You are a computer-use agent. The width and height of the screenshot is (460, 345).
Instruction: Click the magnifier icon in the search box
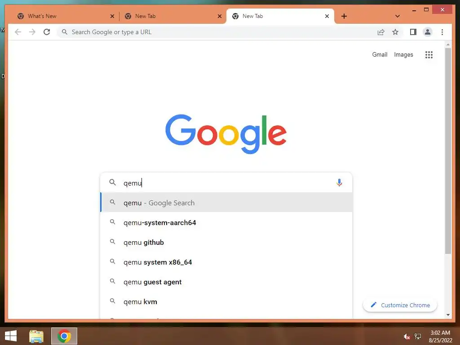[x=113, y=182]
